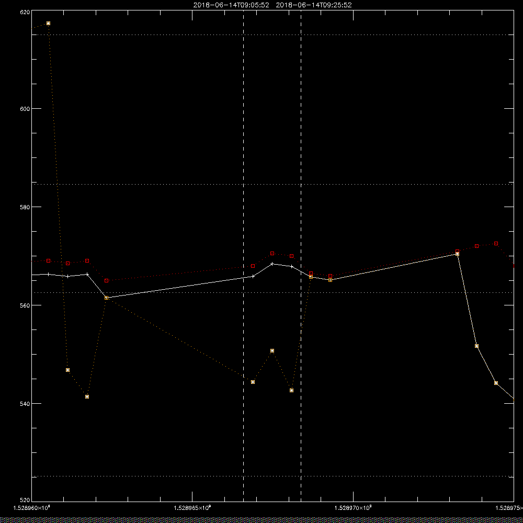
Task: Select the 560 y-axis label
Action: coord(25,305)
